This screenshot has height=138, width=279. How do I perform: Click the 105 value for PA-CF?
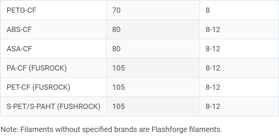(x=119, y=68)
